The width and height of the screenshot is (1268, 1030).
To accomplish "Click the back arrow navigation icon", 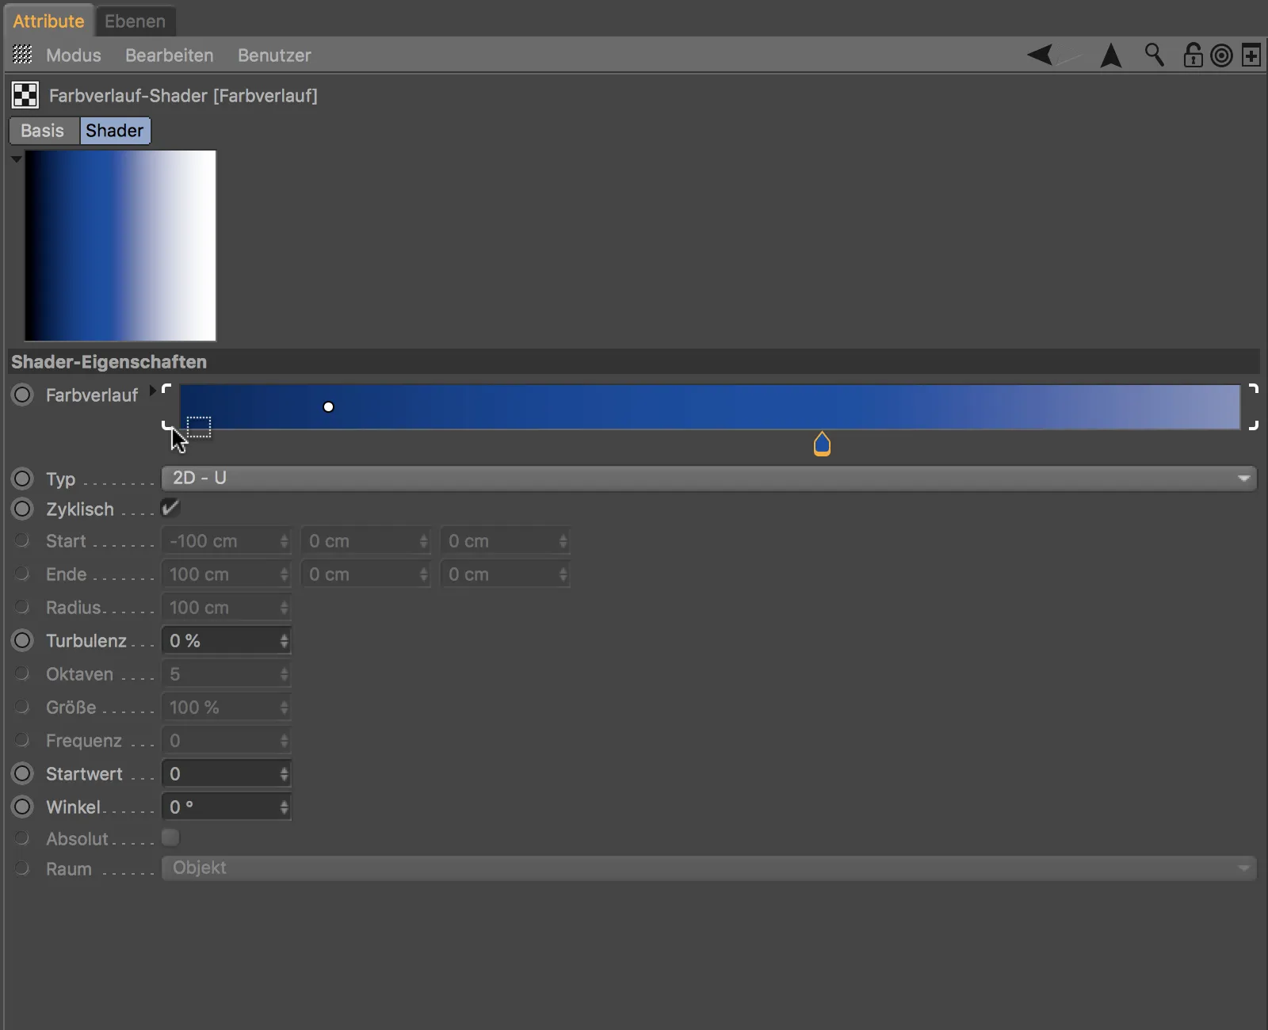I will (1041, 55).
